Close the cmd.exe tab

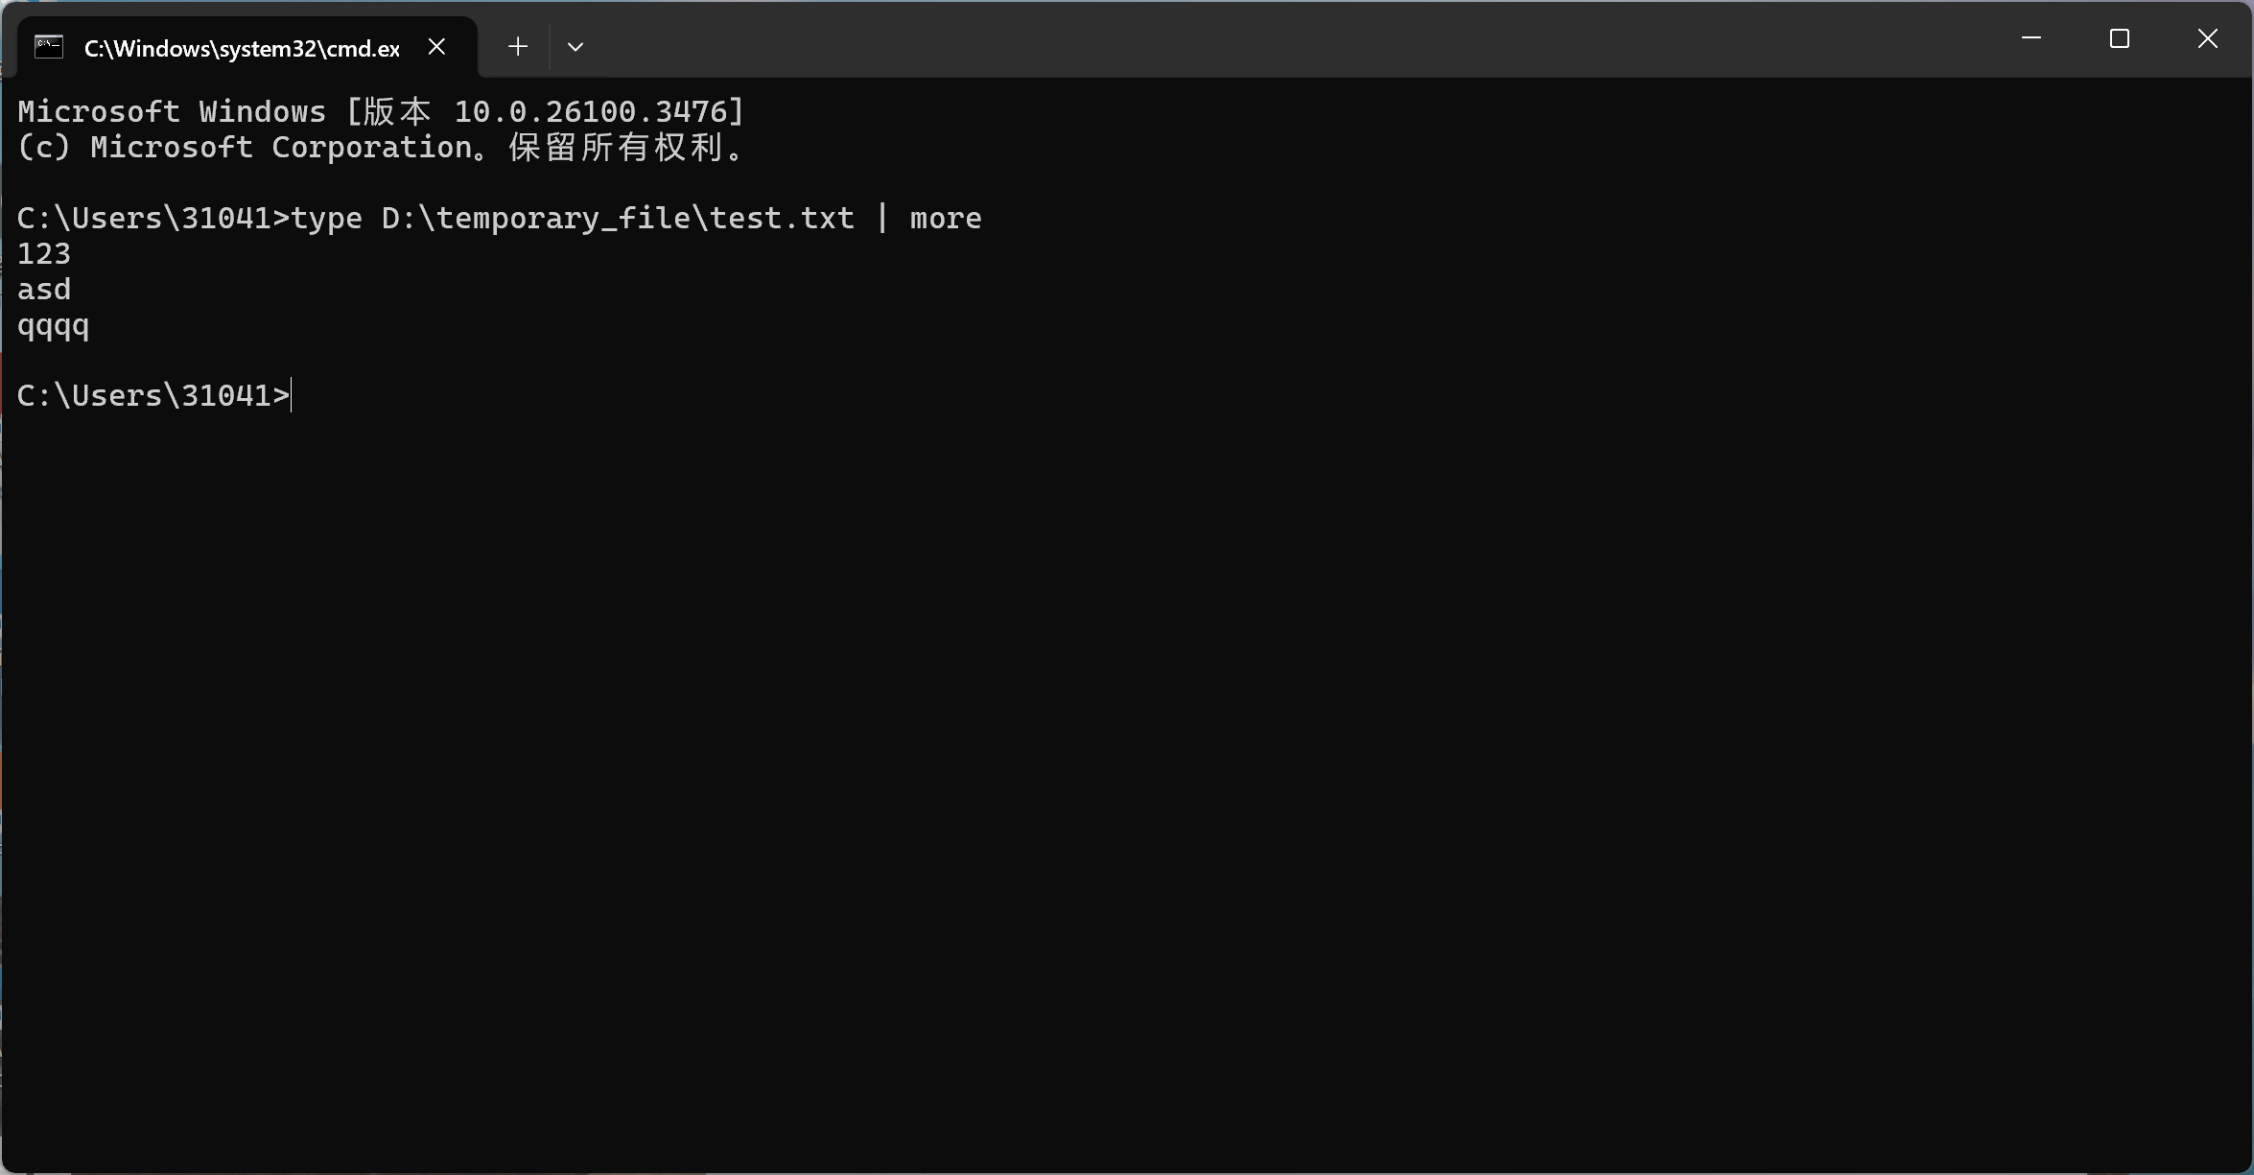click(436, 46)
